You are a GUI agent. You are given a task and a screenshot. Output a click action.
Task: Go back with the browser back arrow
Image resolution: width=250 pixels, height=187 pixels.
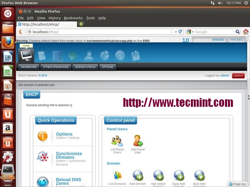20,32
